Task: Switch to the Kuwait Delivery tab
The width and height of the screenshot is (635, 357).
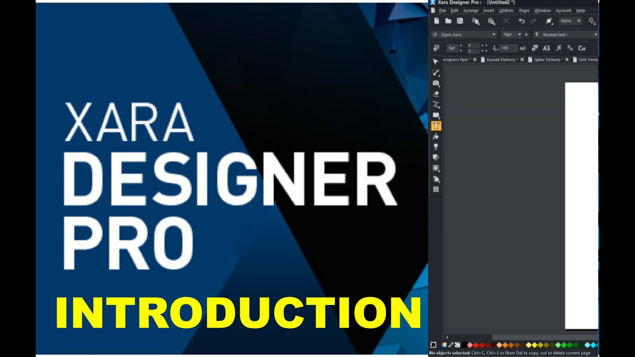Action: click(502, 59)
